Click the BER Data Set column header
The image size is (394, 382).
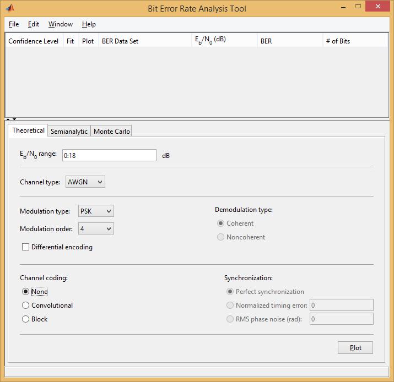[145, 41]
